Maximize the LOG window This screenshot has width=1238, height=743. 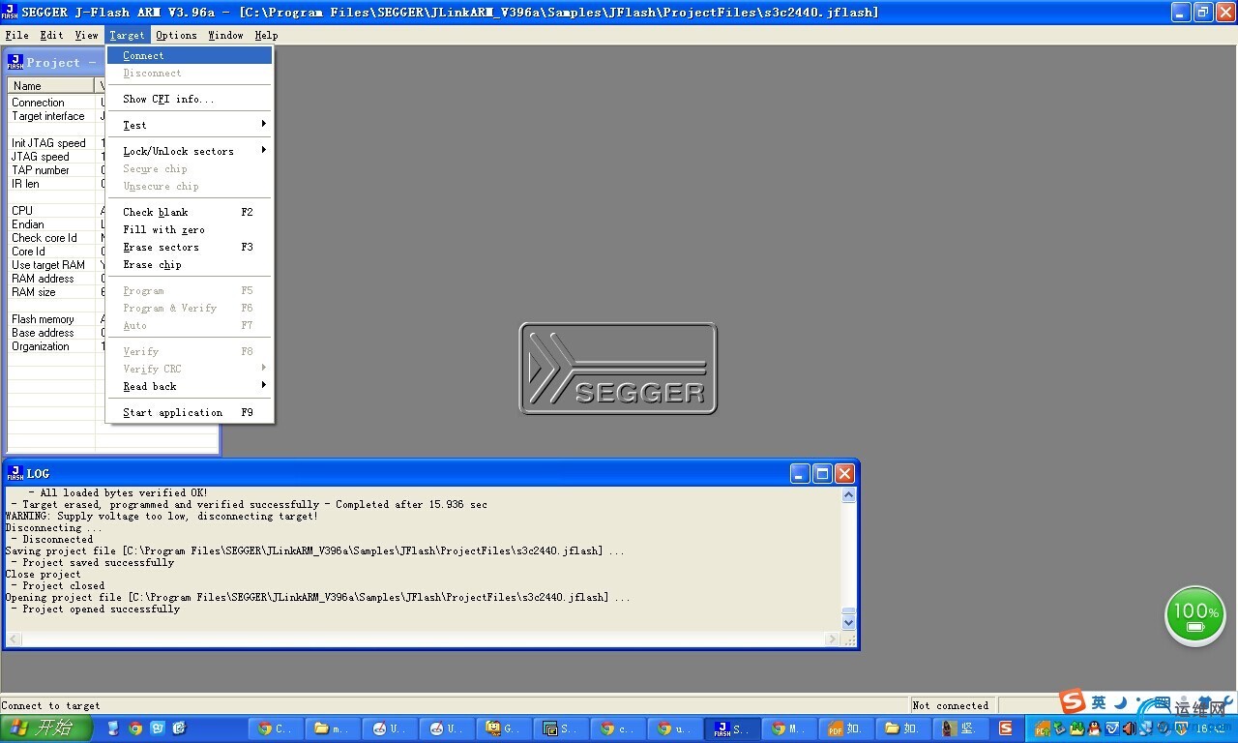coord(822,473)
